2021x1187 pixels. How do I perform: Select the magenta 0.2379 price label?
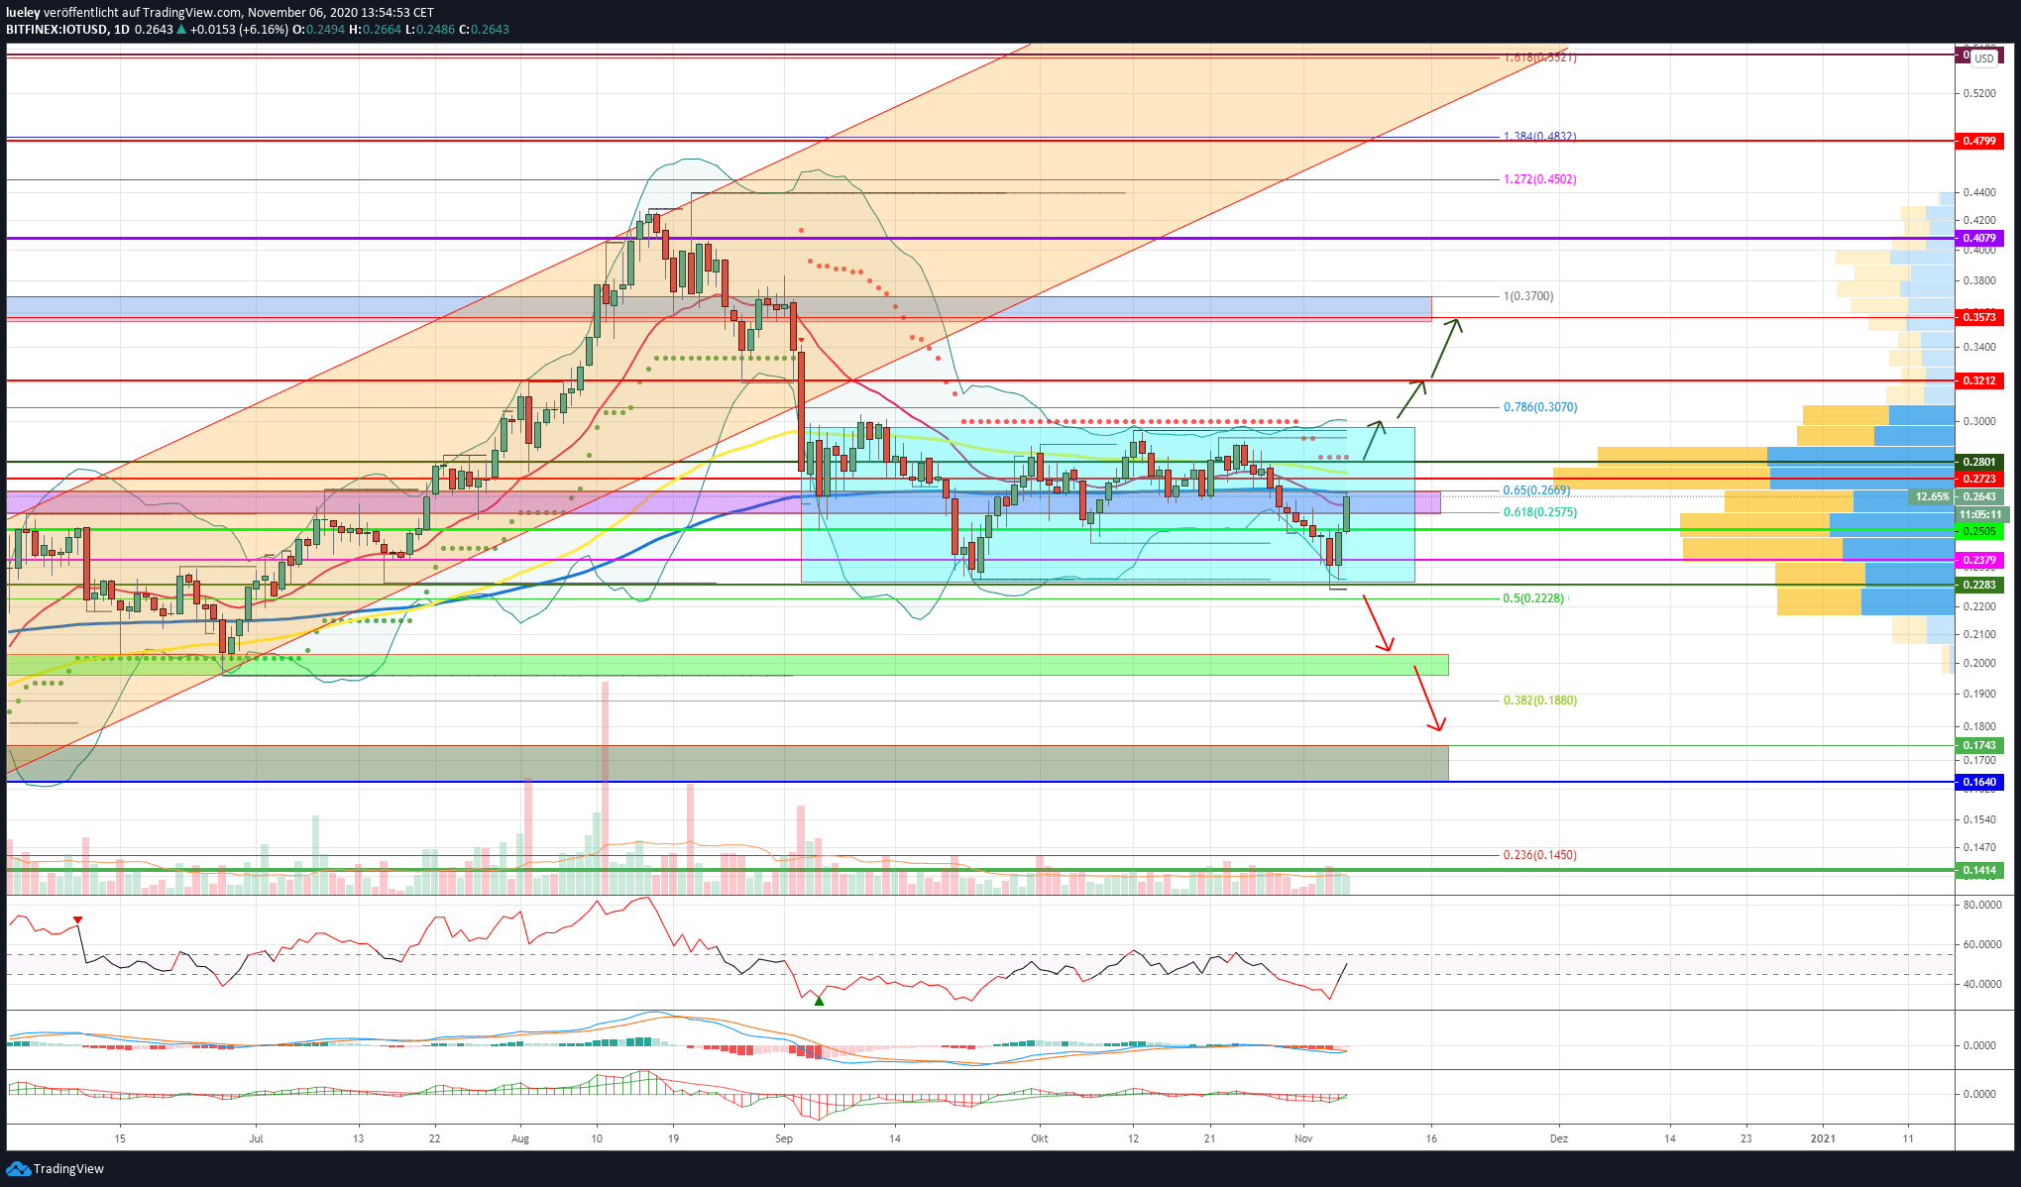coord(1979,560)
